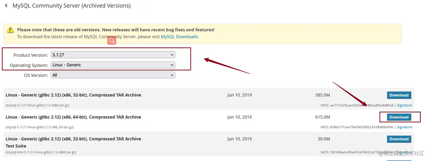Click MD5 hash of the 32-bit archive
The height and width of the screenshot is (161, 429).
(362, 105)
